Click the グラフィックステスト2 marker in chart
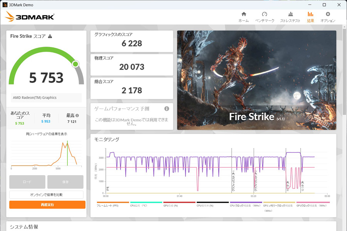Image resolution: width=347 pixels, height=231 pixels. point(256,181)
